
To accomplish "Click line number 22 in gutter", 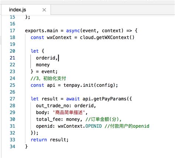I will tap(13, 65).
